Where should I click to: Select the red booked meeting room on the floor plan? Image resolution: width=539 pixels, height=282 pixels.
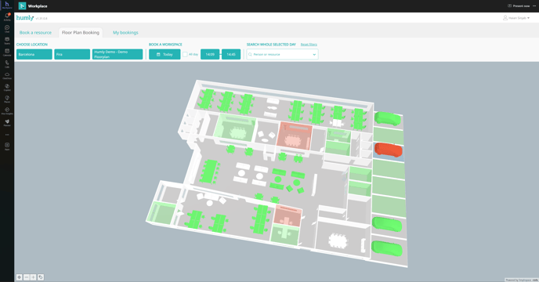tap(295, 136)
